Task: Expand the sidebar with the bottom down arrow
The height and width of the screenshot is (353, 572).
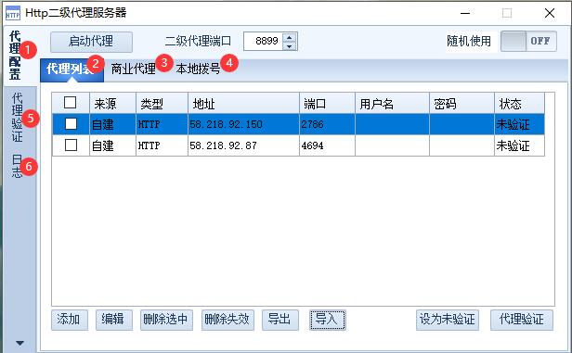Action: [x=19, y=343]
